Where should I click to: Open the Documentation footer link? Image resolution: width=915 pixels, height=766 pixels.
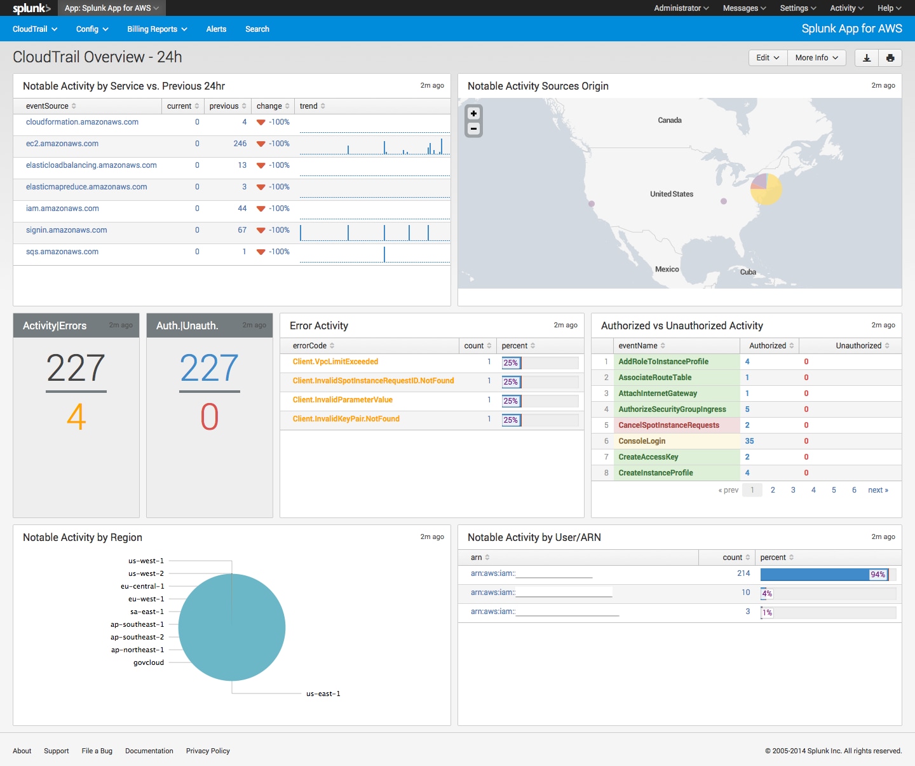pyautogui.click(x=149, y=751)
